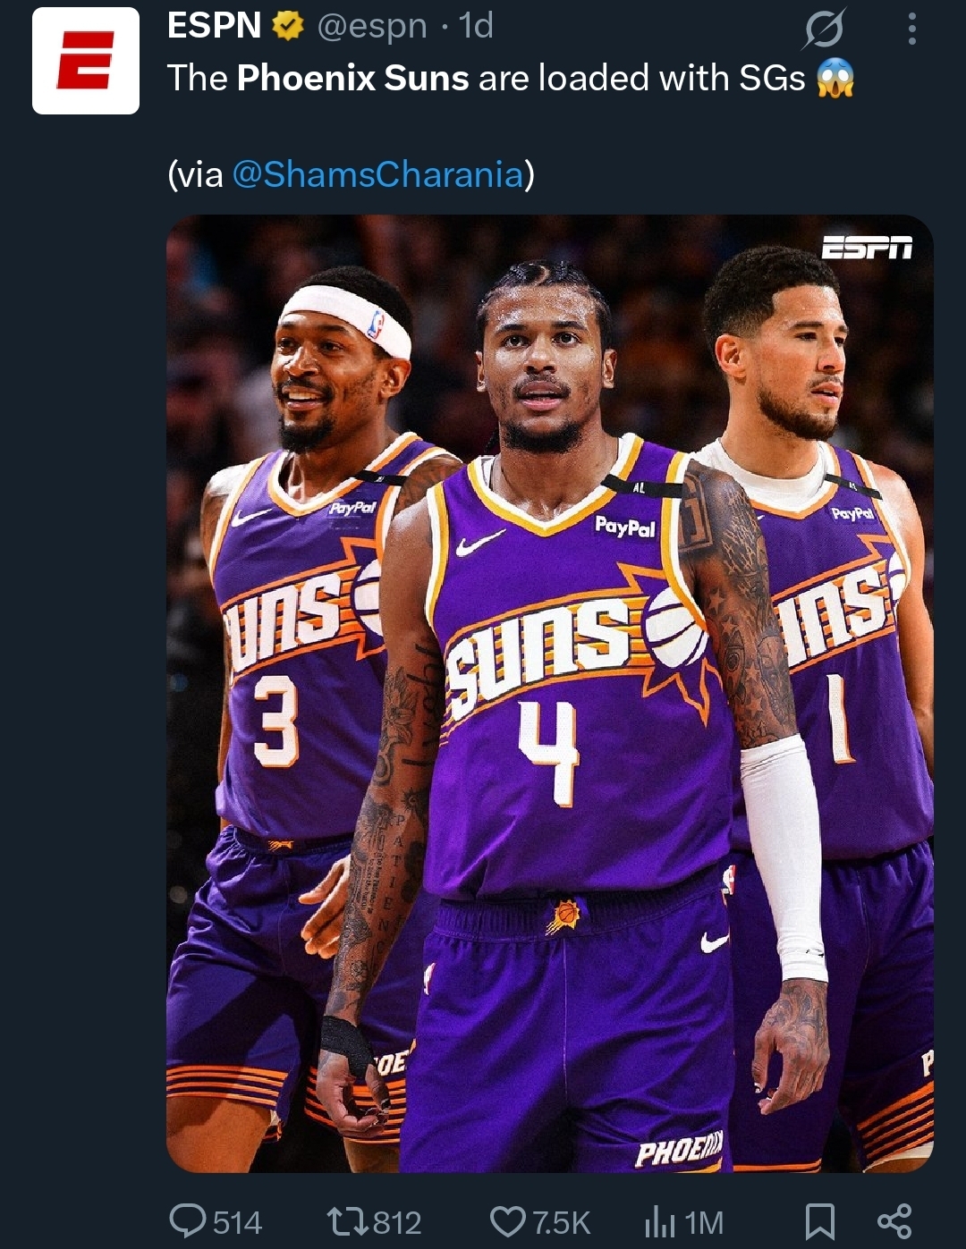Click the gold verified badge next to ESPN
The height and width of the screenshot is (1249, 966).
pos(287,27)
